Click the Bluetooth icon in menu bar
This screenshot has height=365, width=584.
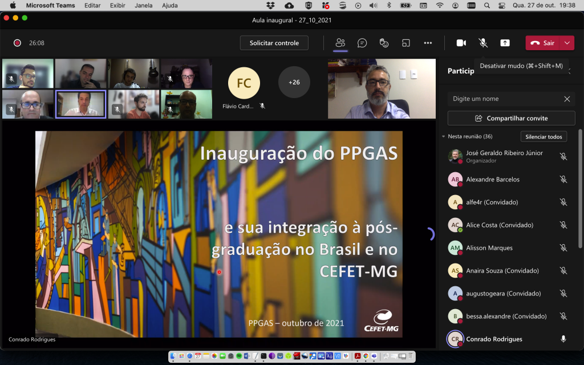pyautogui.click(x=389, y=5)
